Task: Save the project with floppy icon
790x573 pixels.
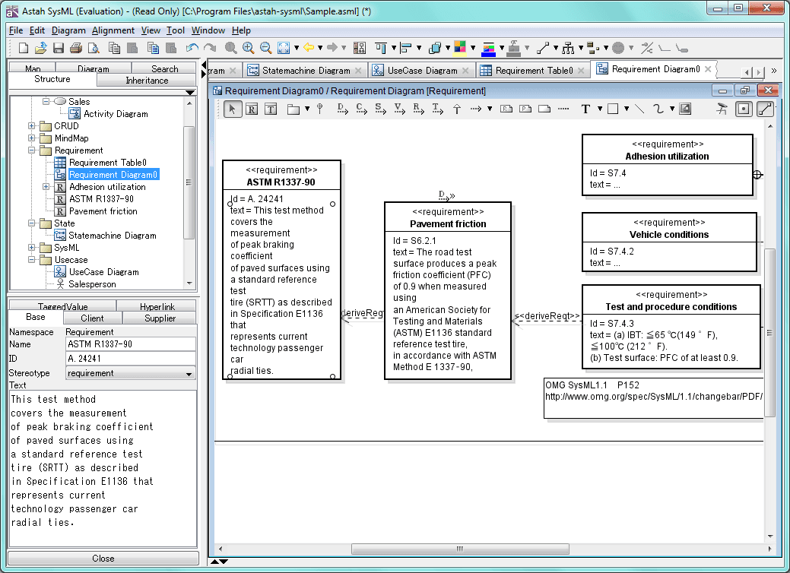Action: pyautogui.click(x=59, y=48)
